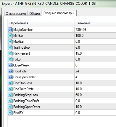
Task: Select the TrailingStop variable name
Action: point(22,47)
